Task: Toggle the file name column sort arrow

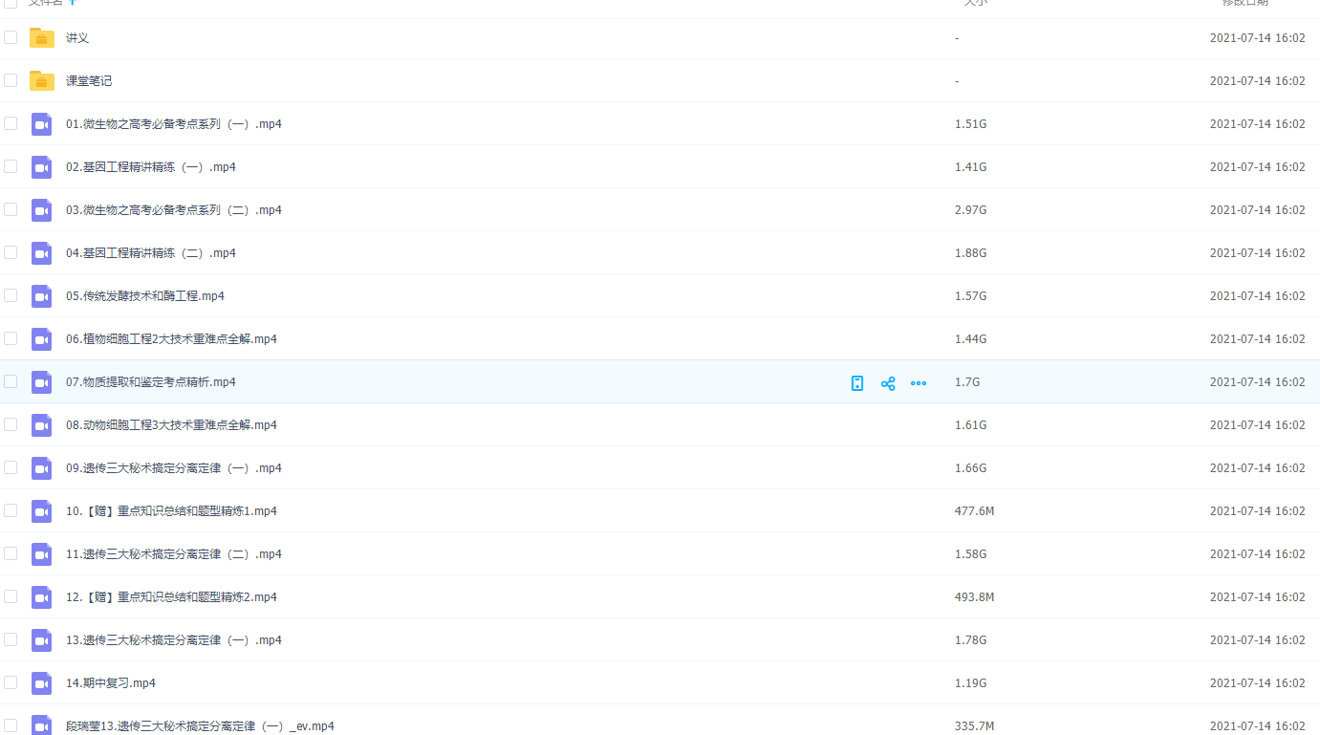Action: click(x=73, y=3)
